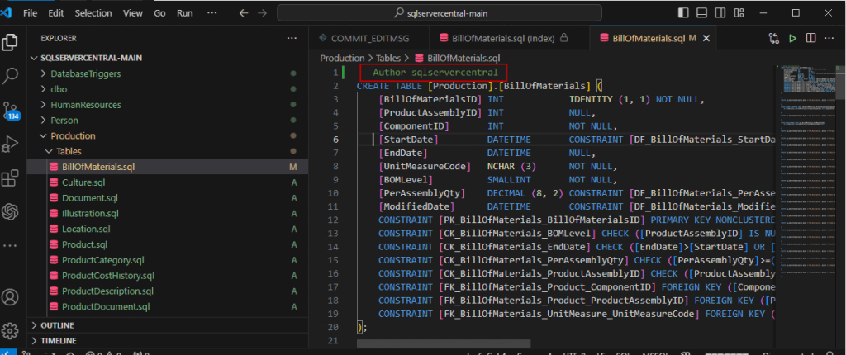This screenshot has width=846, height=355.
Task: Open the Source Control view
Action: (x=12, y=109)
